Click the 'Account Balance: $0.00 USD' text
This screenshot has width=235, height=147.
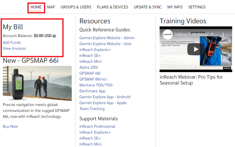[27, 36]
